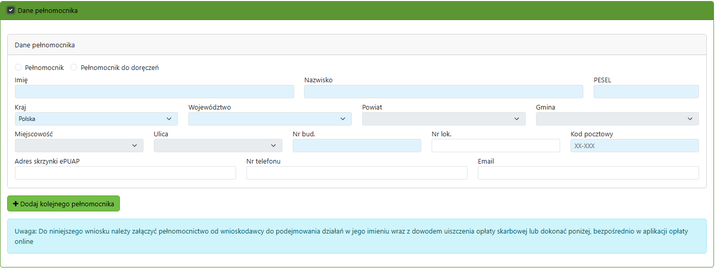
Task: Focus the Kod pocztowy field
Action: point(634,146)
